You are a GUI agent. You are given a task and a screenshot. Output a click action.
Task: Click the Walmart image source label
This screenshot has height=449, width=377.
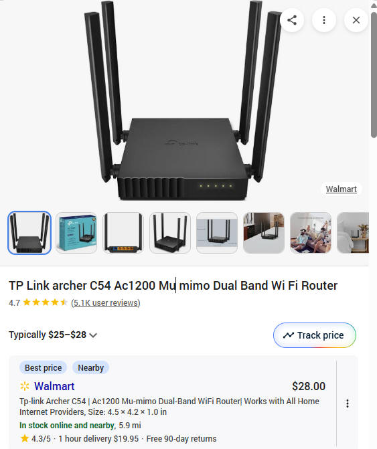342,189
